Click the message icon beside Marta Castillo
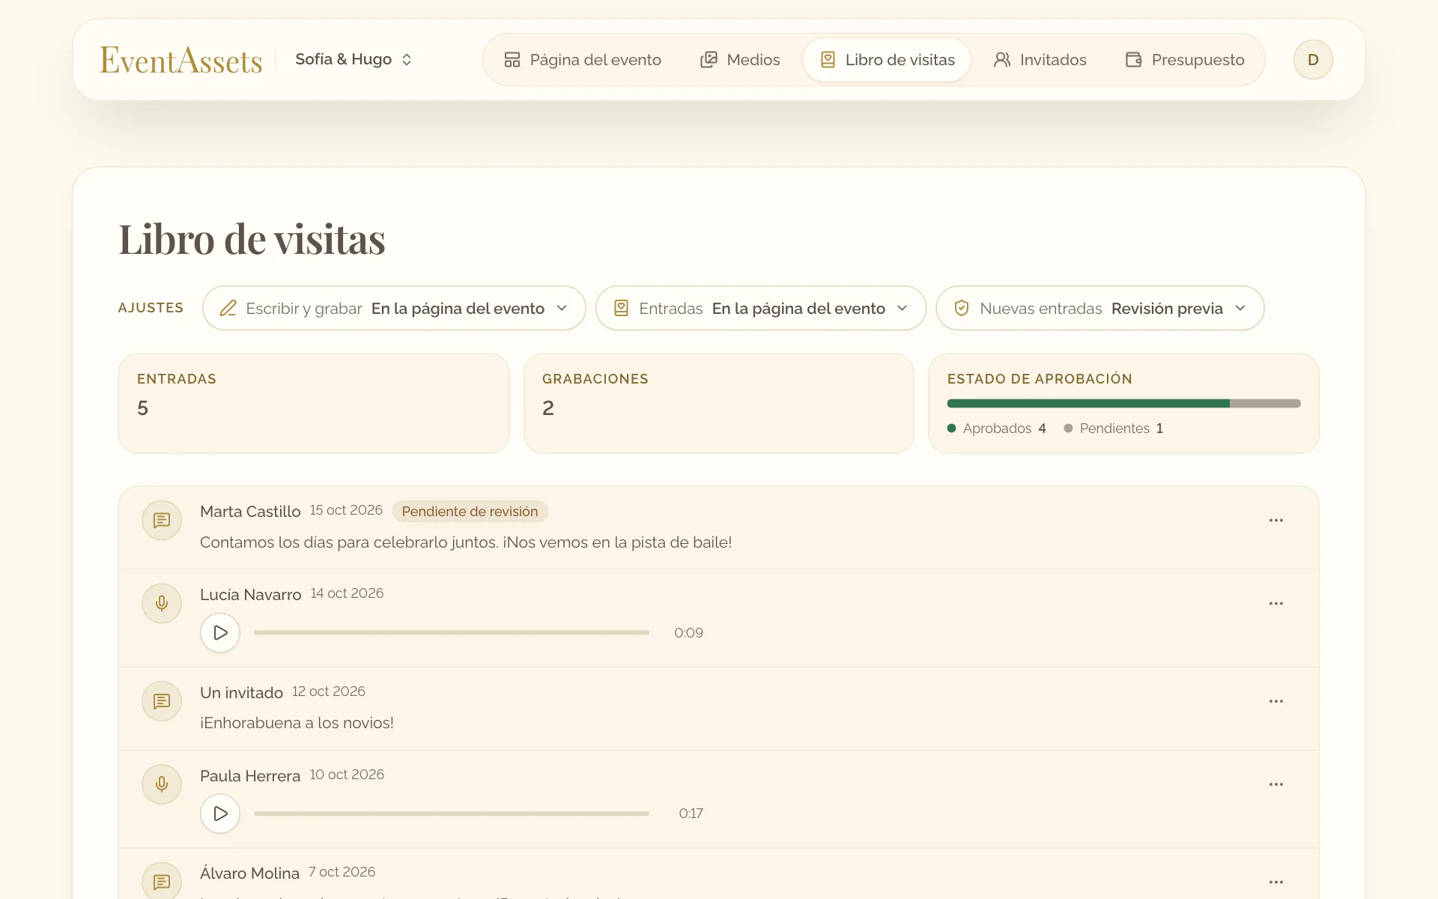Viewport: 1438px width, 899px height. pos(162,520)
